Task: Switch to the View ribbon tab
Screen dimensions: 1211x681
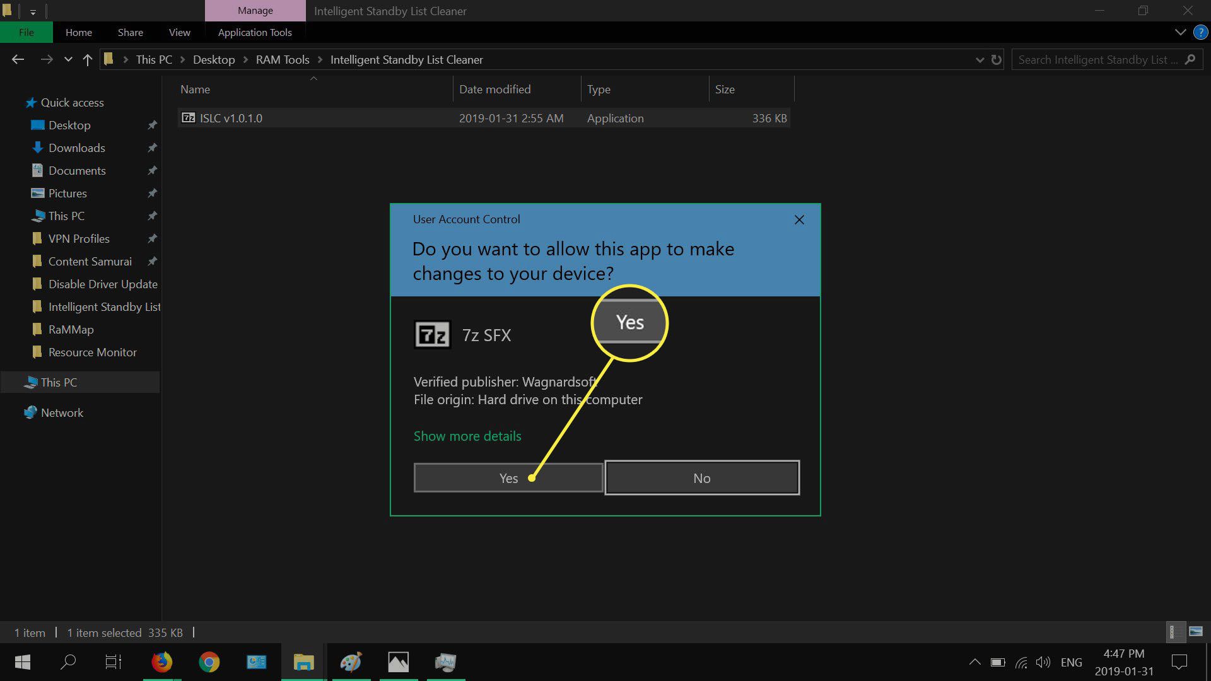Action: pos(180,32)
